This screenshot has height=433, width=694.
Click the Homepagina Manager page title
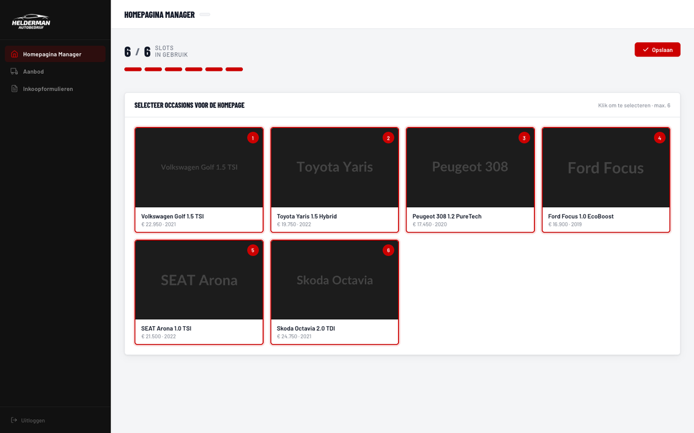point(160,14)
